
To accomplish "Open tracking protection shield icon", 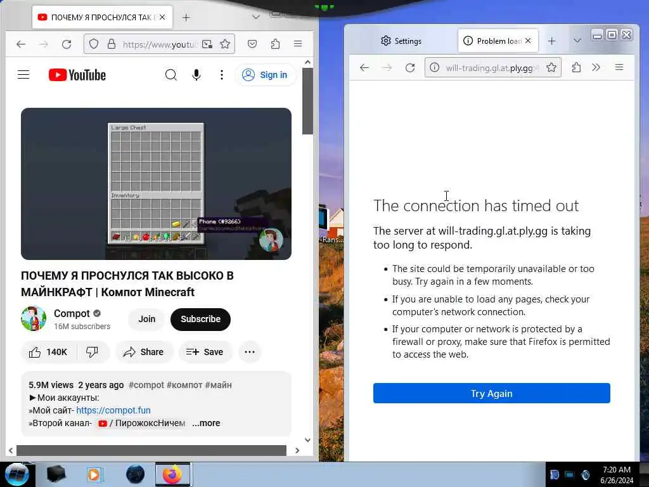I will 94,44.
